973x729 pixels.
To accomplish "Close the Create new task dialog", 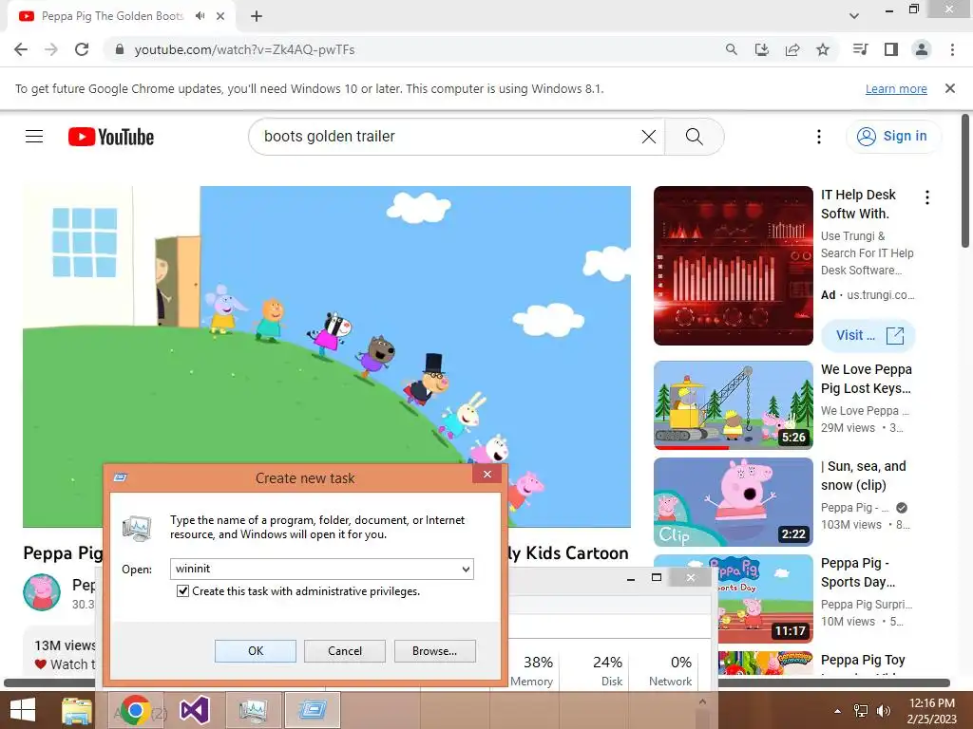I will (x=487, y=475).
